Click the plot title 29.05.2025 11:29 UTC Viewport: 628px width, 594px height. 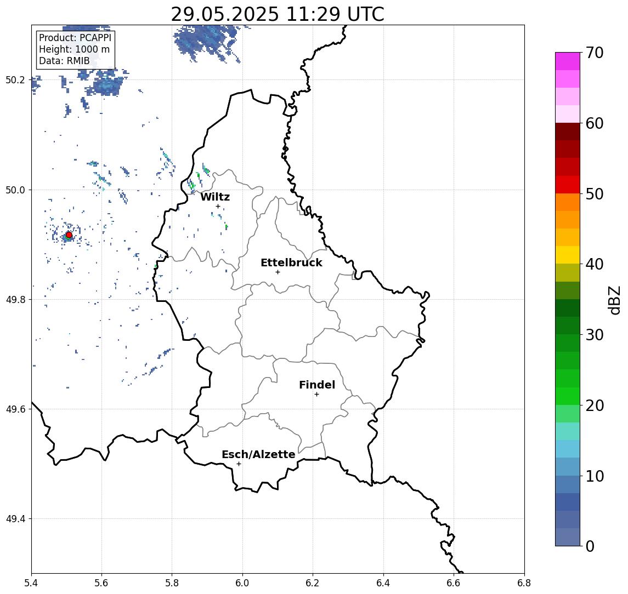[x=278, y=14]
